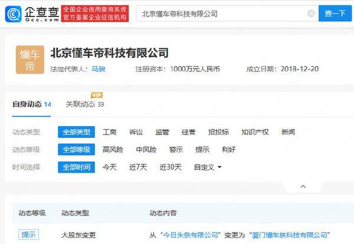Open the 自定义 date dropdown
This screenshot has width=354, height=244.
tap(208, 167)
